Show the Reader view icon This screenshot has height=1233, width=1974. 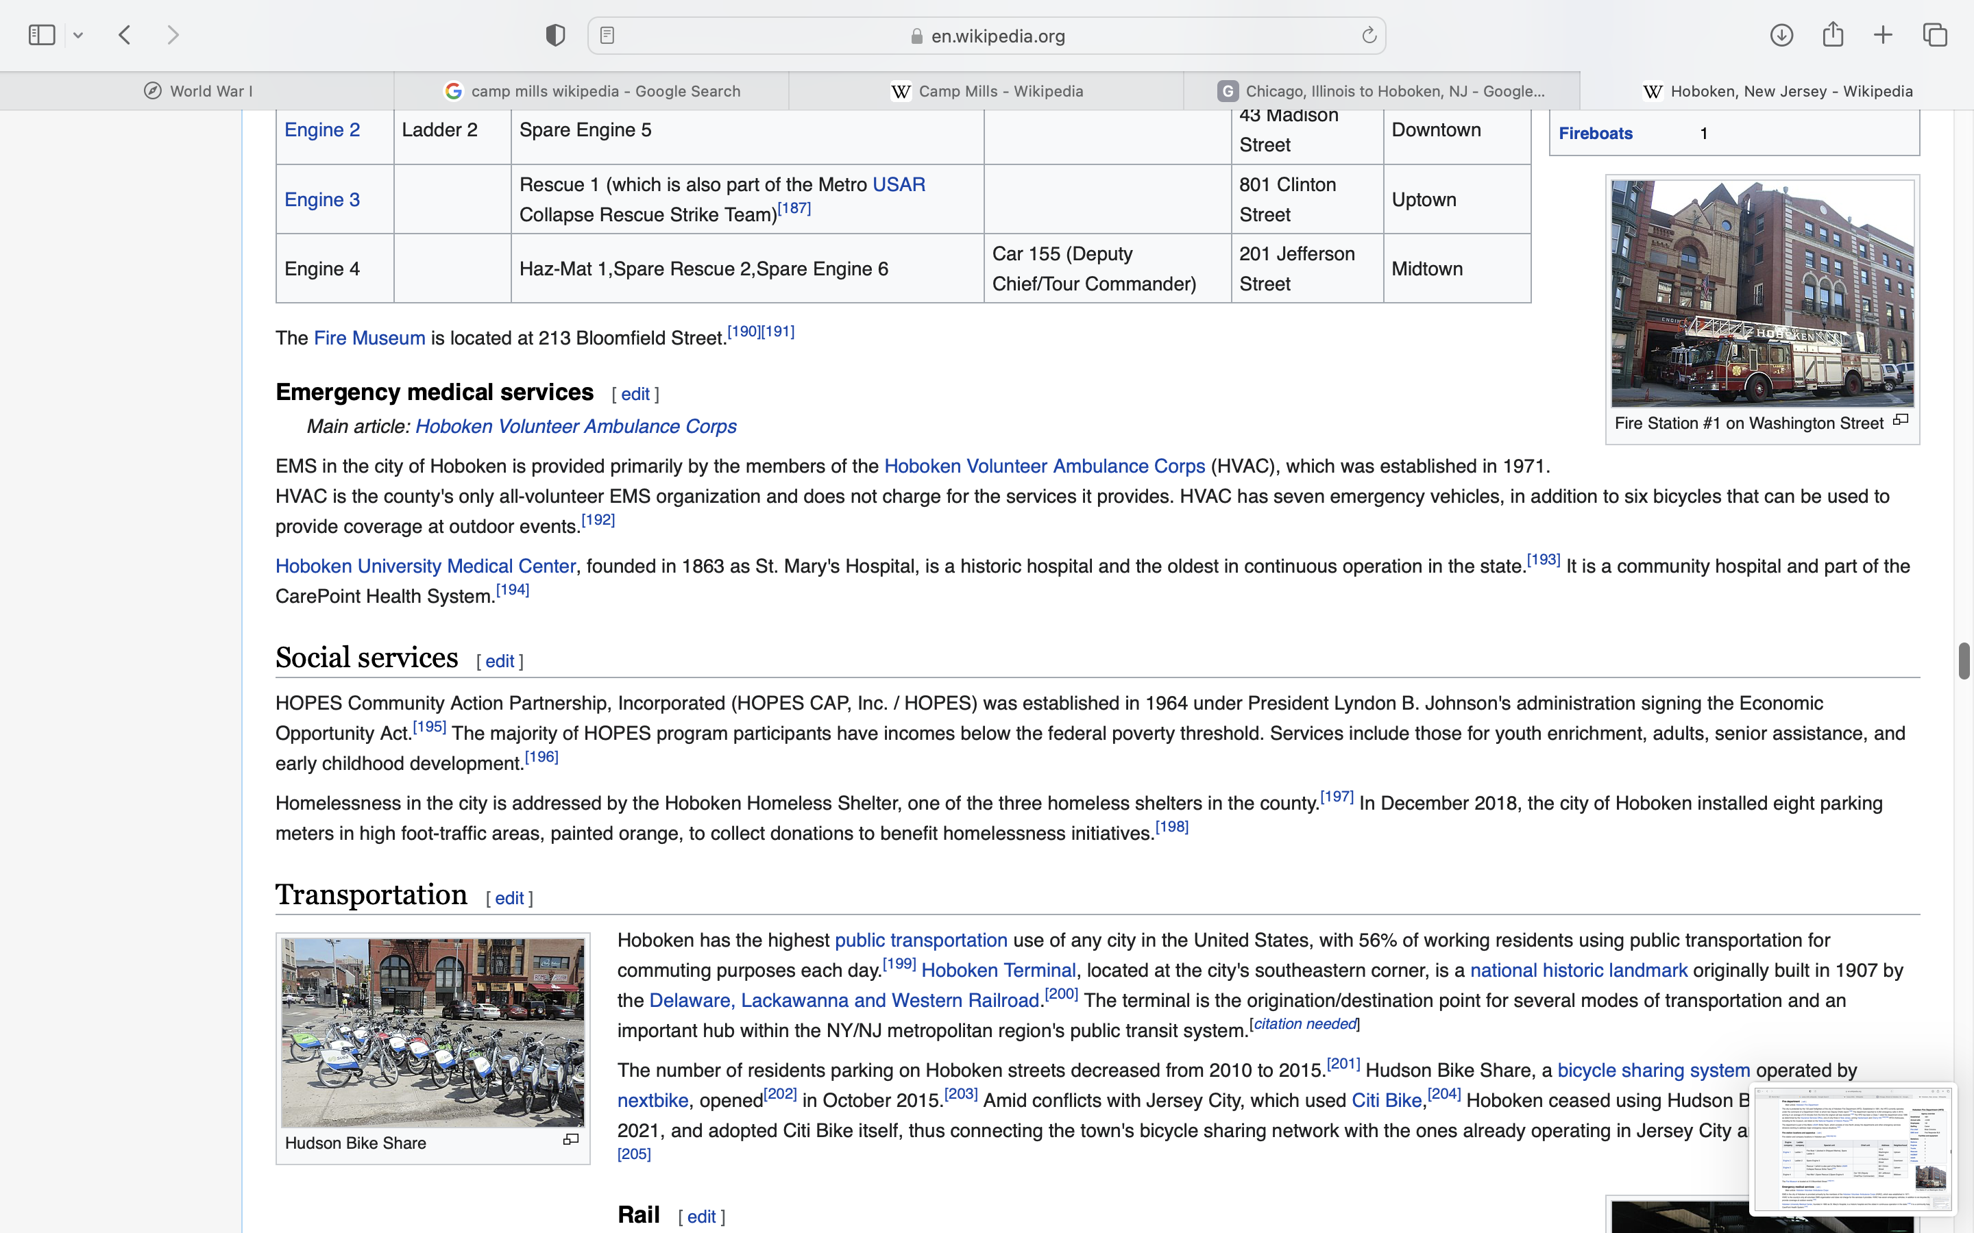click(607, 35)
